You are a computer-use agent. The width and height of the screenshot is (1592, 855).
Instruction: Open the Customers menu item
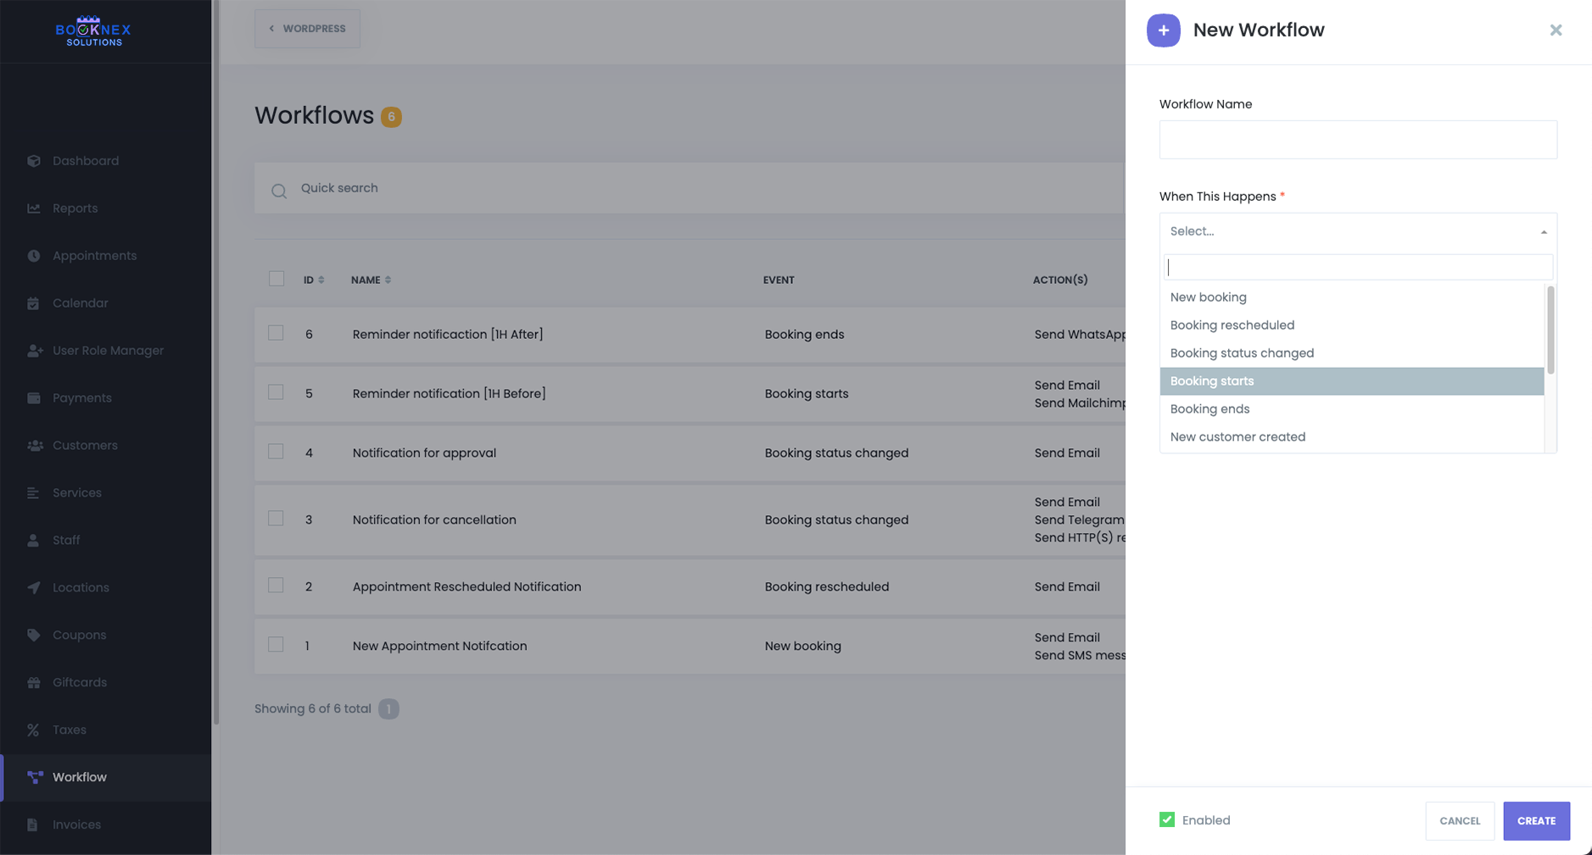click(x=85, y=446)
